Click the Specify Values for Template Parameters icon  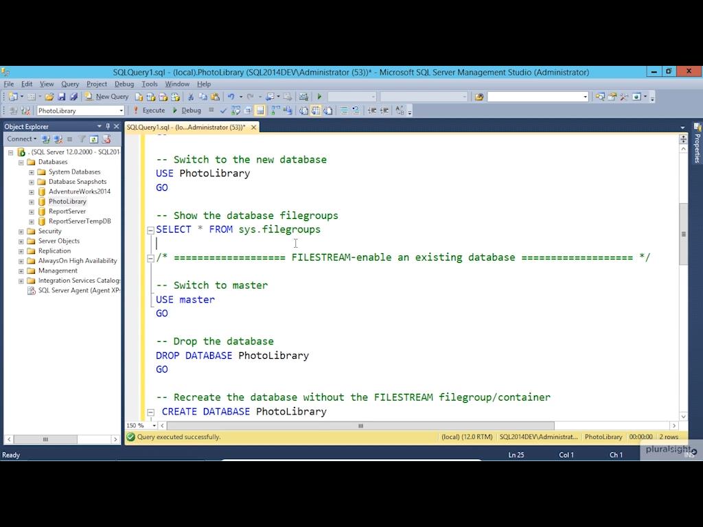click(400, 110)
